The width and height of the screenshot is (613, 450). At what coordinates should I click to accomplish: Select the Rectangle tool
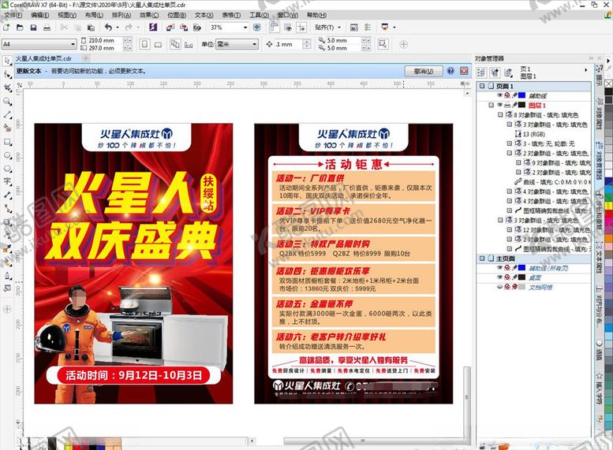pos(7,142)
